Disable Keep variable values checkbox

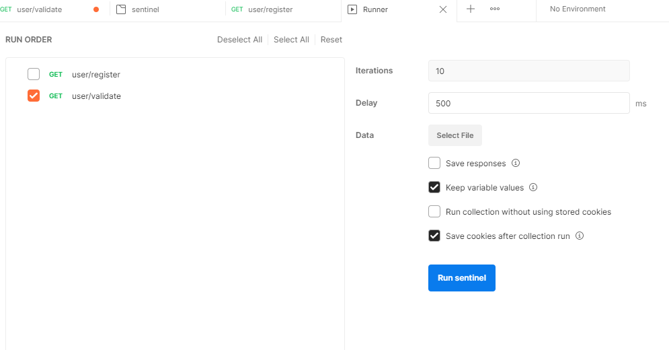(434, 187)
